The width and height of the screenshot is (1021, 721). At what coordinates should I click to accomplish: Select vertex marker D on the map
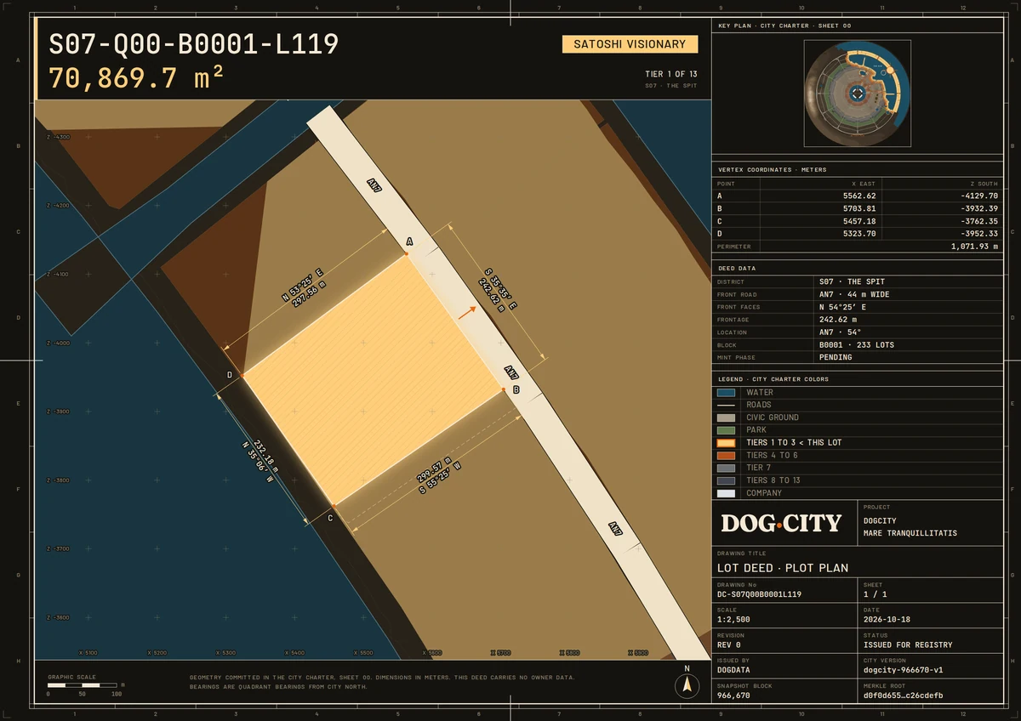coord(242,375)
